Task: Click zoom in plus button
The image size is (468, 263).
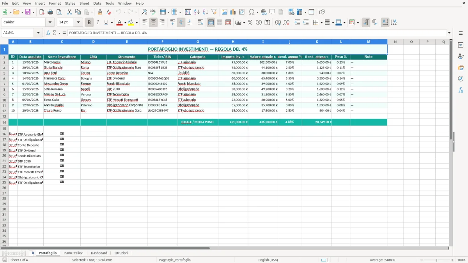Action: click(452, 260)
